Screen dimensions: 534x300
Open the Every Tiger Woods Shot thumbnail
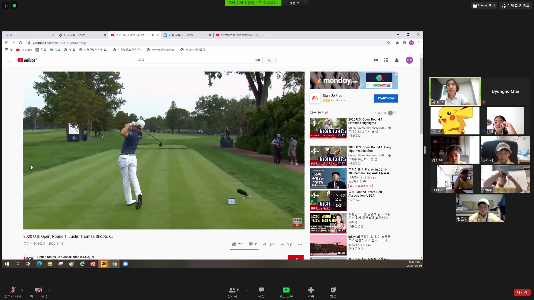pos(328,156)
